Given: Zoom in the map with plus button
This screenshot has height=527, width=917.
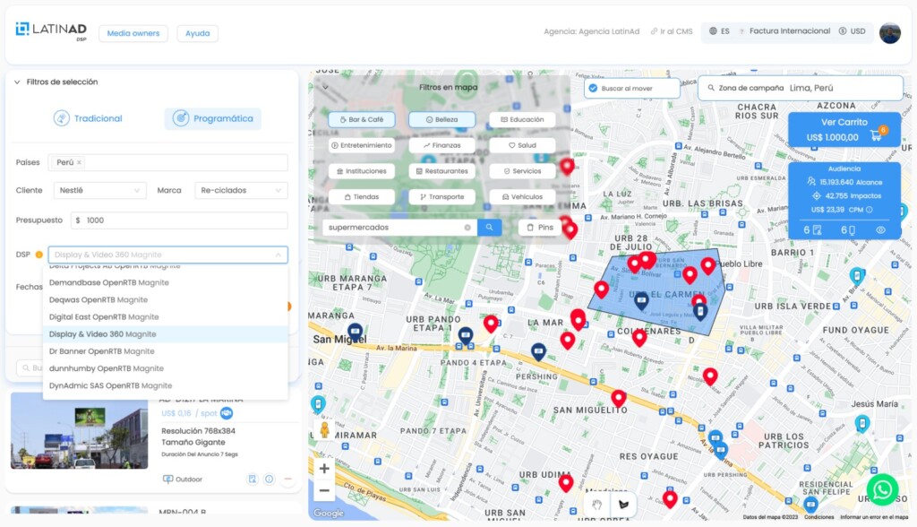Looking at the screenshot, I should click(x=324, y=469).
